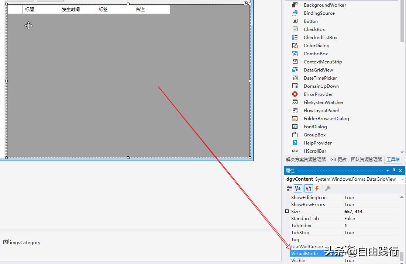The image size is (406, 264).
Task: Select the ShowEditingIcon property name
Action: (x=309, y=197)
